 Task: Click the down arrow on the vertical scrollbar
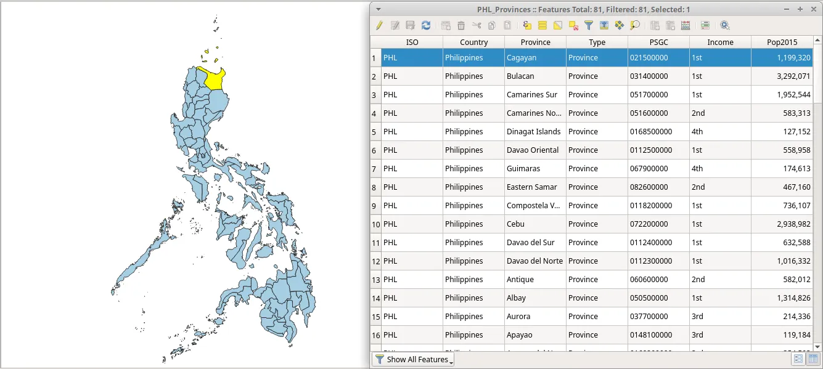pos(819,346)
